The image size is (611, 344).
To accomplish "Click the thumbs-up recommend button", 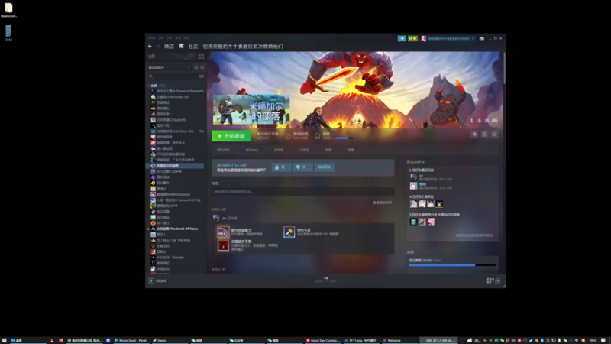I will (x=281, y=167).
